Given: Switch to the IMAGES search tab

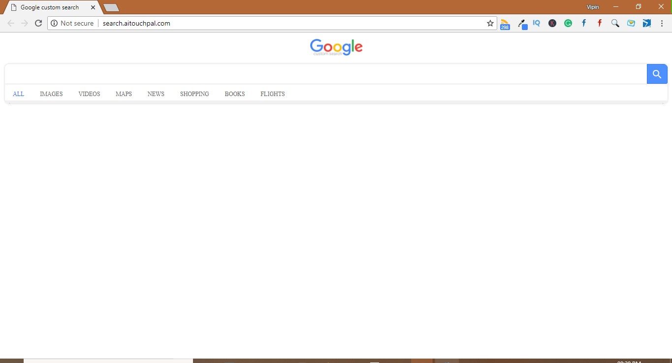Looking at the screenshot, I should coord(51,94).
